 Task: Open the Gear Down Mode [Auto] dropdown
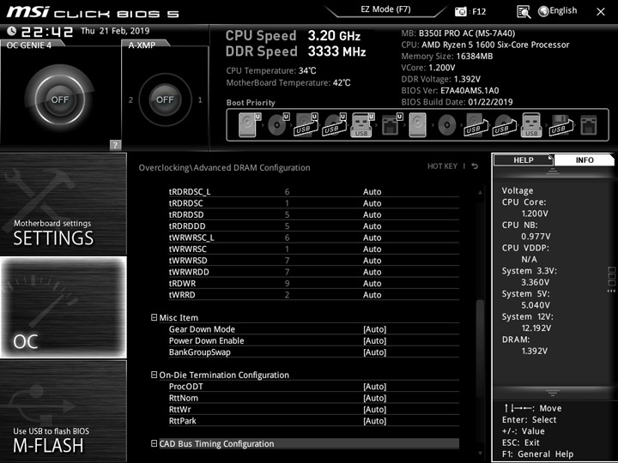coord(374,329)
